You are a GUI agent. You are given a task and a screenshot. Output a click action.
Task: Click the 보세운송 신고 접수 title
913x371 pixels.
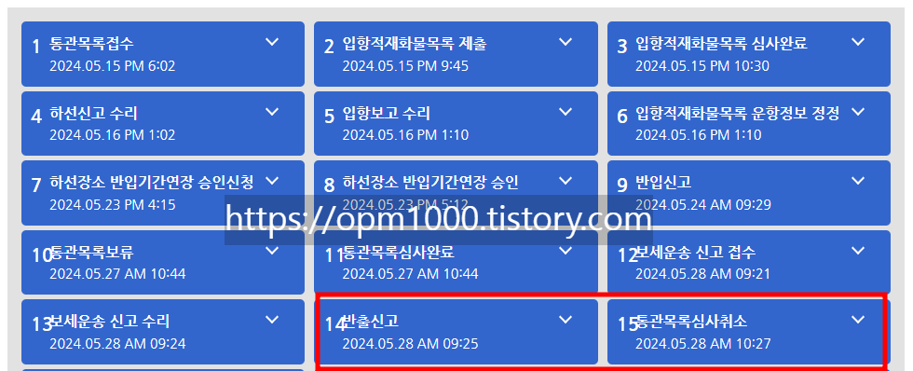coord(697,253)
